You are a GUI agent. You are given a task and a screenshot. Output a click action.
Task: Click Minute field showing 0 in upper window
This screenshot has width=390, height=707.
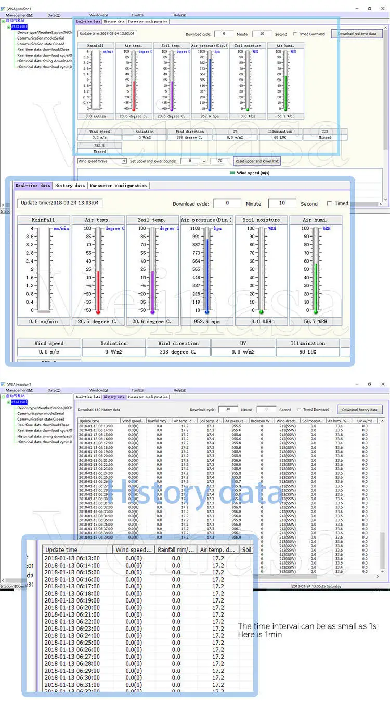click(x=224, y=34)
